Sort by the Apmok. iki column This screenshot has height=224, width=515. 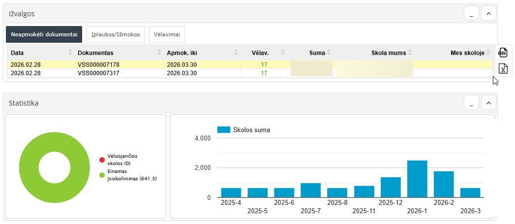(235, 53)
